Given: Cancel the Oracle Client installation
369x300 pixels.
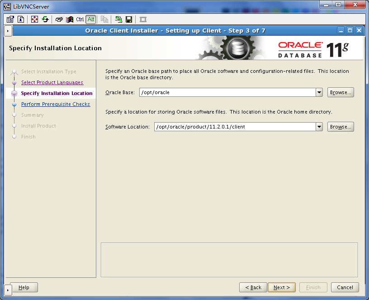Looking at the screenshot, I should [345, 287].
